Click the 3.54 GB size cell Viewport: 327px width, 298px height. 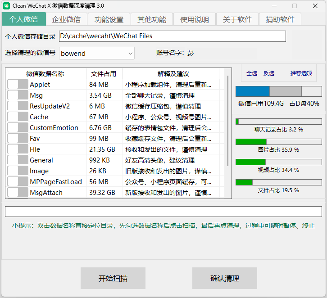pos(100,95)
